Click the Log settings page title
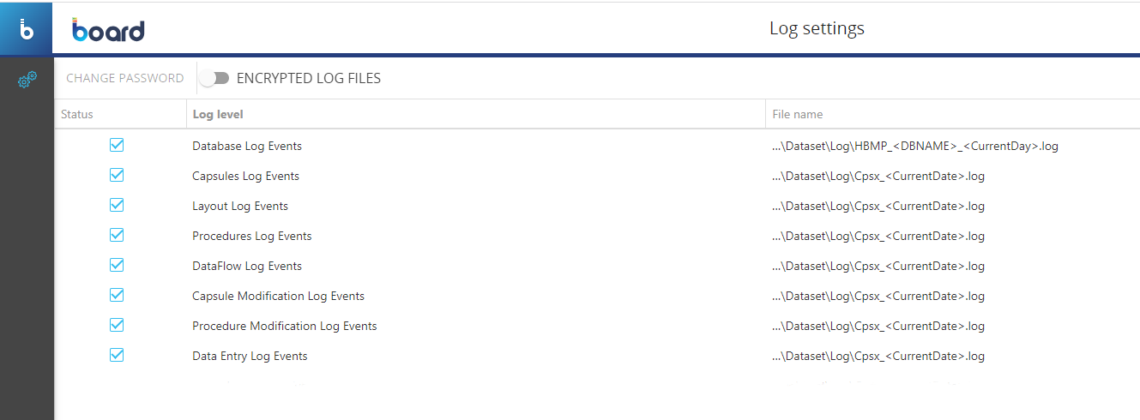This screenshot has width=1140, height=420. 817,28
